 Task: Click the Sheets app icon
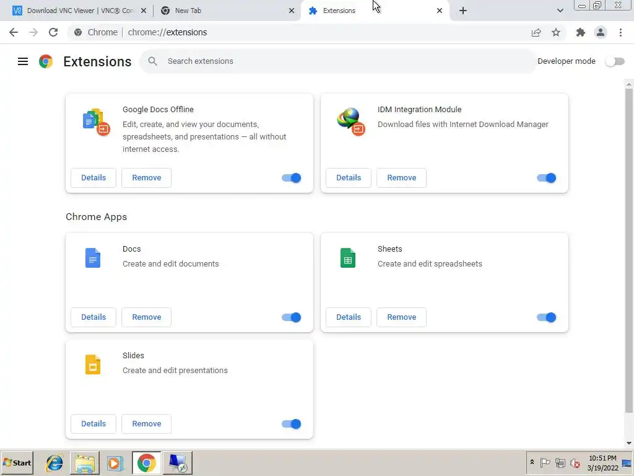348,258
